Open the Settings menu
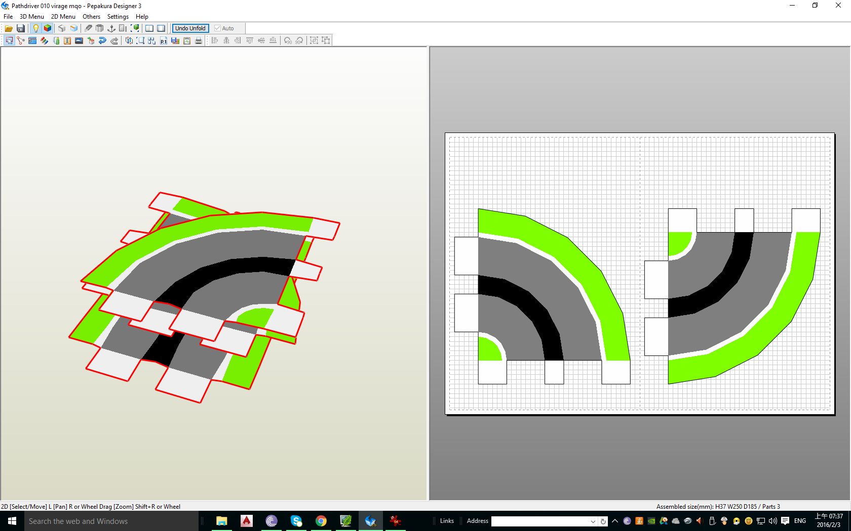This screenshot has width=851, height=531. point(118,17)
